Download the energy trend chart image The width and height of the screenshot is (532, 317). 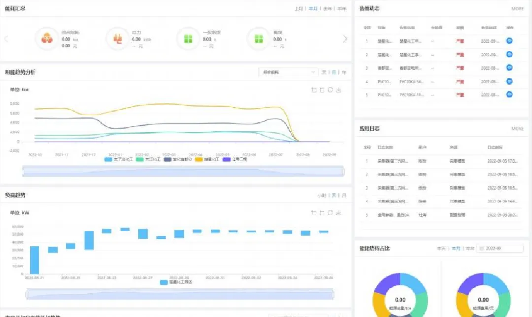(339, 90)
